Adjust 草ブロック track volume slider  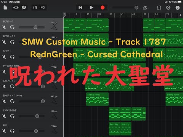coord(35,27)
